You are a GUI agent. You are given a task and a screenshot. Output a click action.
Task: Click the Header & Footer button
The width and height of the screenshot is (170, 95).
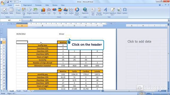pyautogui.click(x=99, y=11)
